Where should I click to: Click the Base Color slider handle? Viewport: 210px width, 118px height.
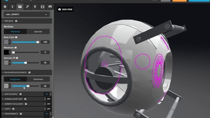point(38,42)
